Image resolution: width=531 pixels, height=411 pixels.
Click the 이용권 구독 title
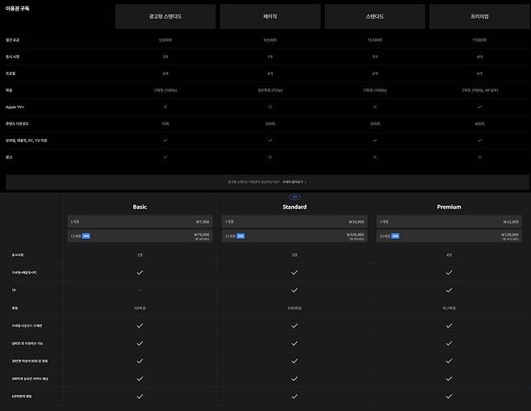coord(17,8)
